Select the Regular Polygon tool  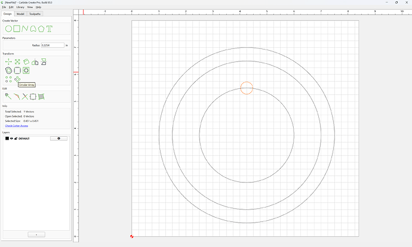point(41,29)
